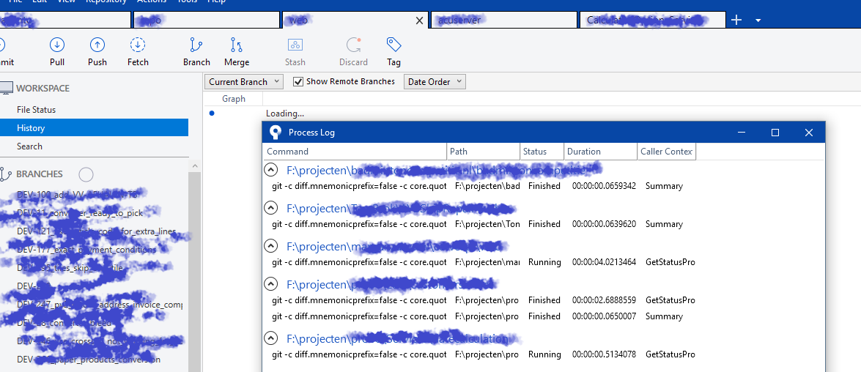Toggle Show Remote Branches checkbox
Screen dimensions: 861x372
coord(298,82)
